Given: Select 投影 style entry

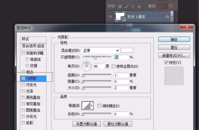Looking at the screenshot, I should 30,123.
